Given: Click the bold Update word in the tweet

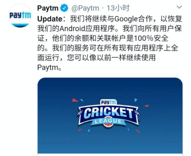Looking at the screenshot, I should 50,19.
